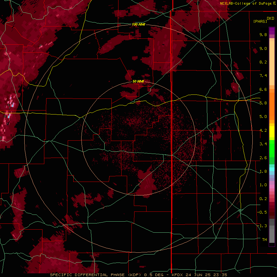Select the 2.6 scale value
This screenshot has width=277, height=277.
click(263, 158)
